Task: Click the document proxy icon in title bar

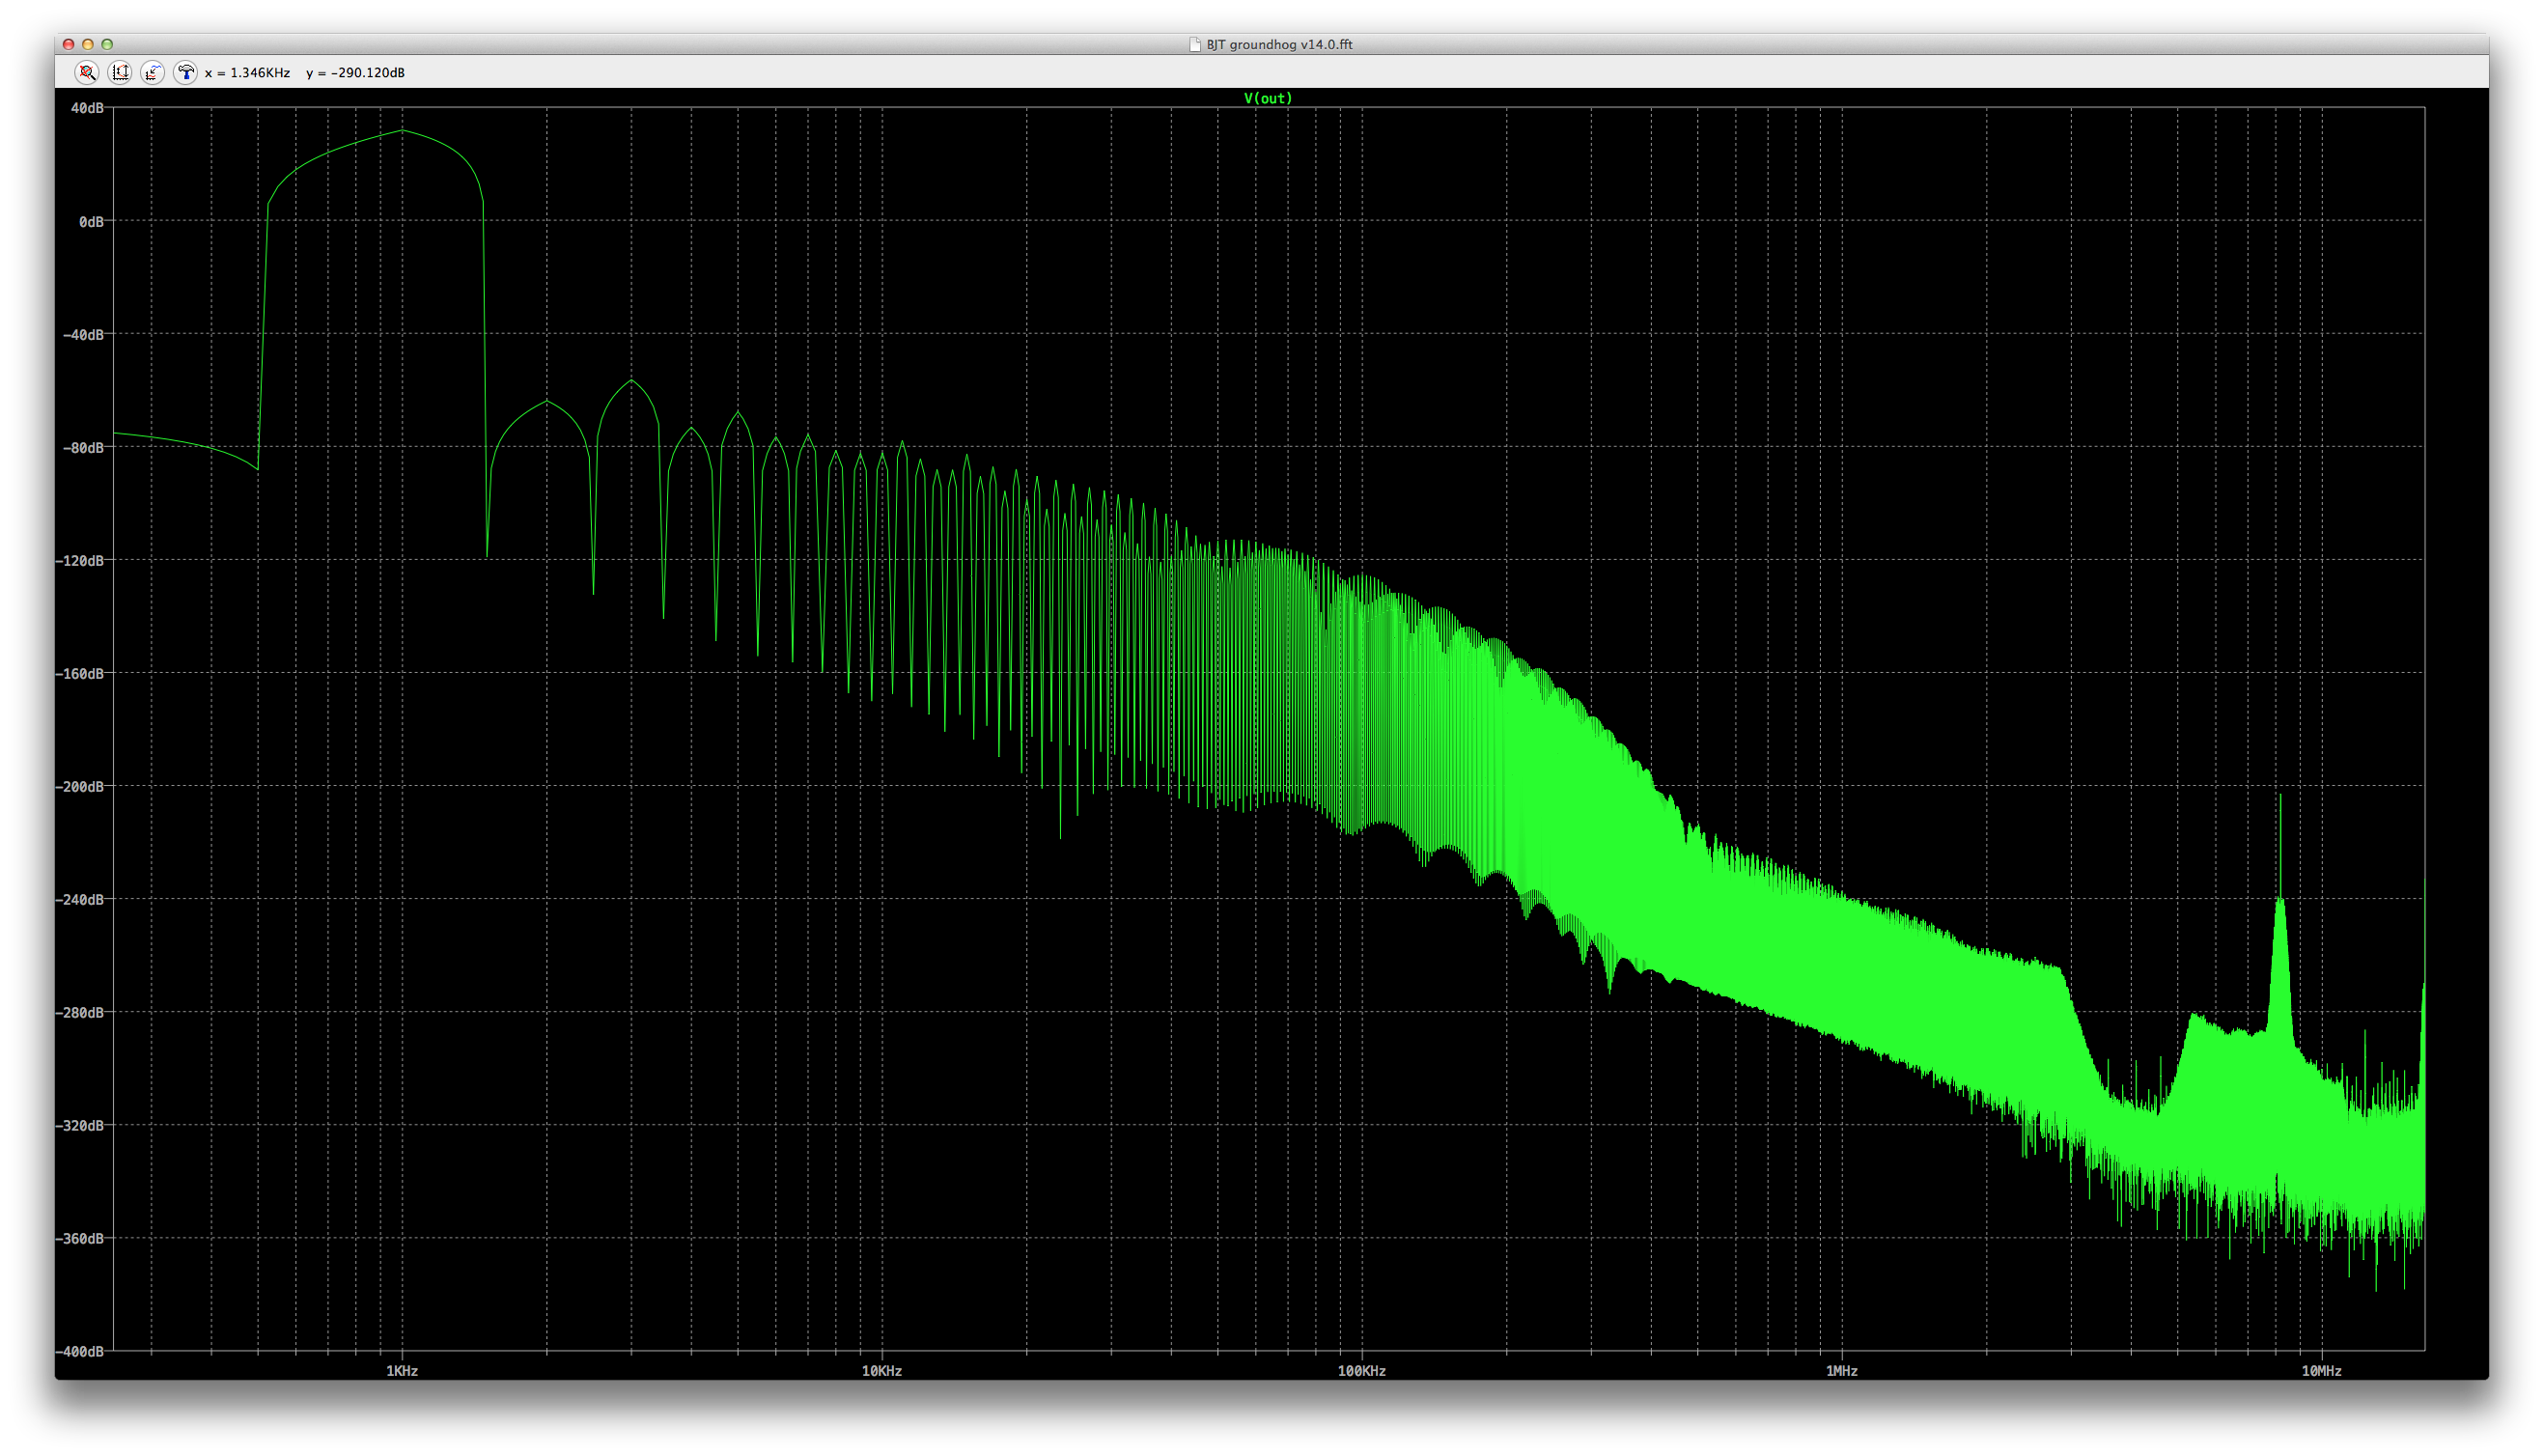Action: 1194,44
